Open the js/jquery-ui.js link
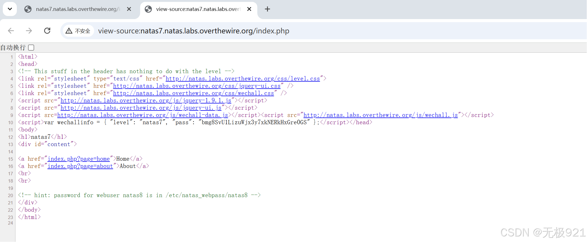Viewport: 587px width, 242px height. (x=141, y=108)
